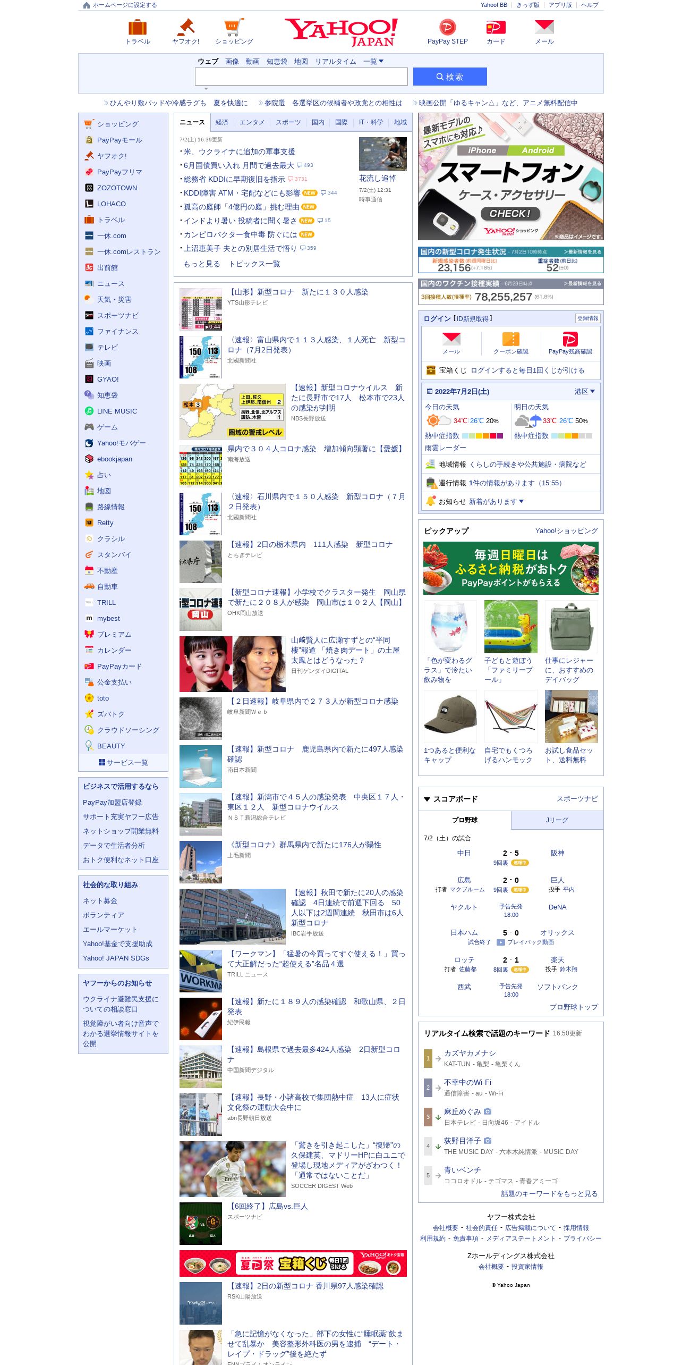The height and width of the screenshot is (1365, 682).
Task: Click the PayPay残高確認 icon in login box
Action: [x=570, y=339]
